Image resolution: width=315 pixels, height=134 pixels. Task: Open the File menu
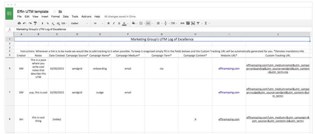coord(19,17)
